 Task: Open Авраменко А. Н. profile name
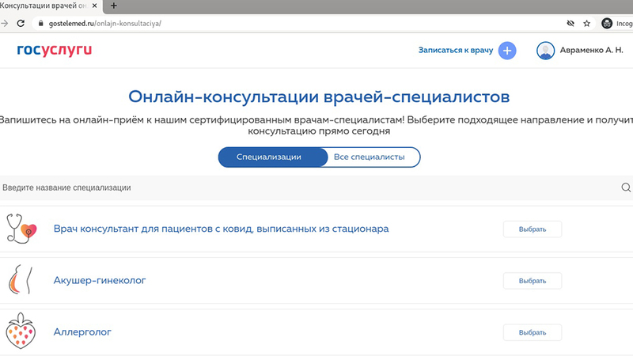(x=591, y=51)
